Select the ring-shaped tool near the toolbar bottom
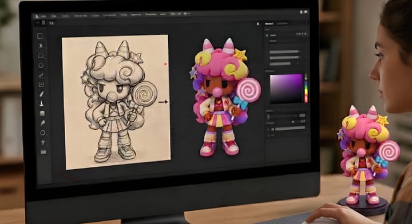The width and height of the screenshot is (412, 224). tap(42, 133)
